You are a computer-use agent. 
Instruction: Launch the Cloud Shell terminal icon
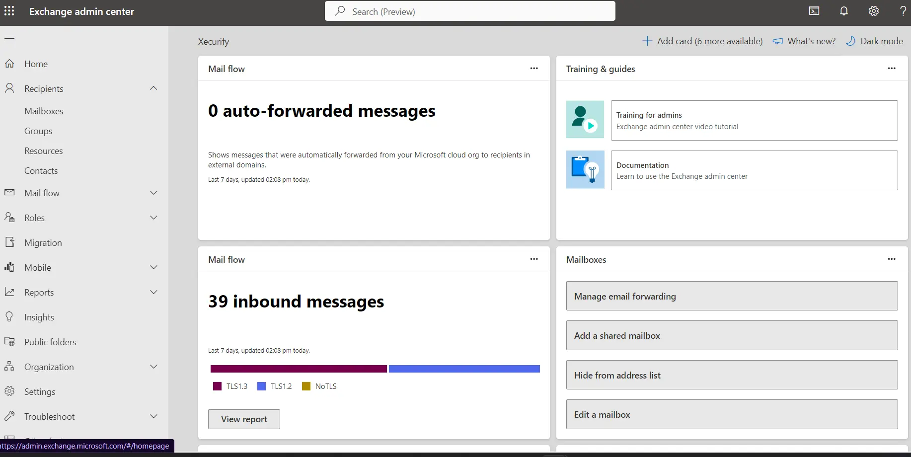pyautogui.click(x=814, y=10)
